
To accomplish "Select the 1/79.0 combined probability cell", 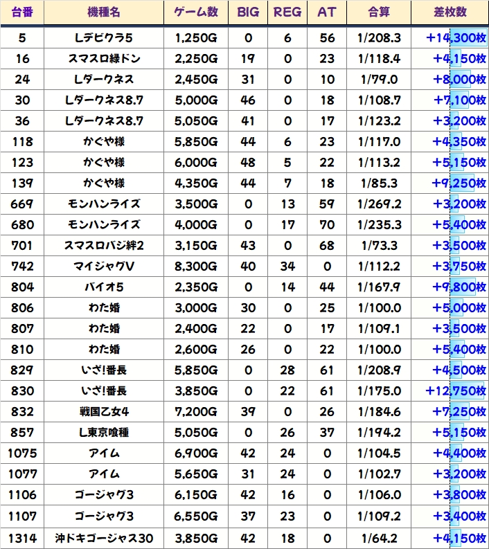I will (x=379, y=79).
